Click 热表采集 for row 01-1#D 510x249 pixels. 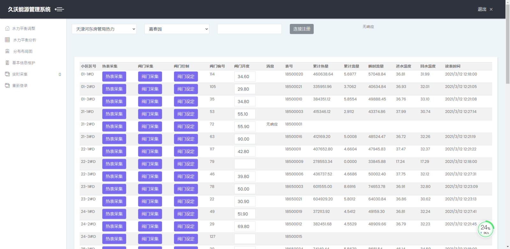coord(114,77)
